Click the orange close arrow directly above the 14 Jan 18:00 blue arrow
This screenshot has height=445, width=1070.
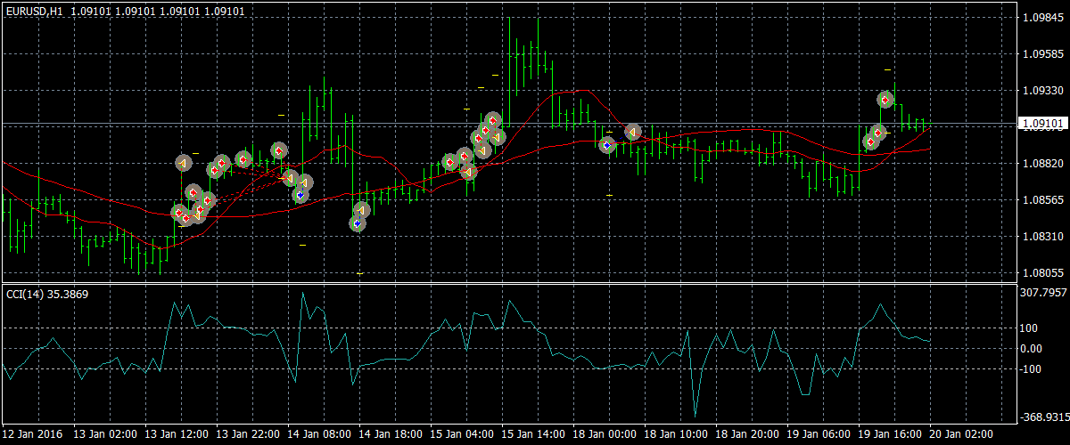click(361, 211)
